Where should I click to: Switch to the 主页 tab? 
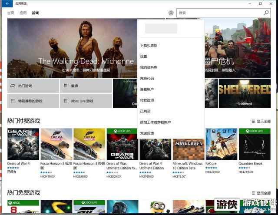[10, 13]
